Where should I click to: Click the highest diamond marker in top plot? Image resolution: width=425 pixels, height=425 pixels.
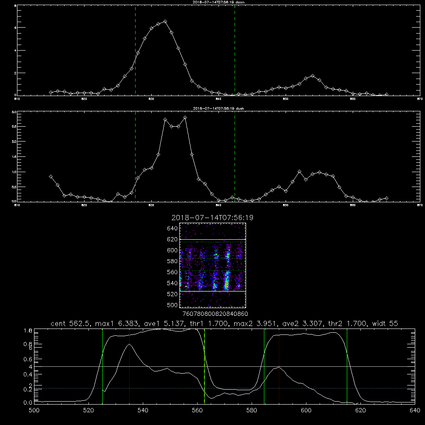(x=165, y=21)
